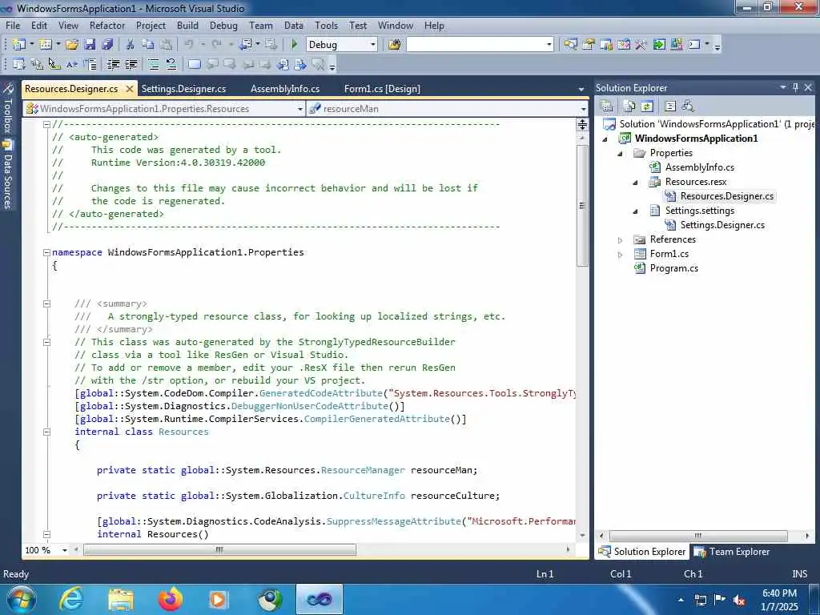
Task: Cut the selection with the scissors icon
Action: (131, 45)
